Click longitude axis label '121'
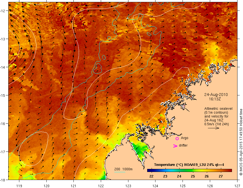Viewport: 243px width, 188px height. [x=74, y=186]
